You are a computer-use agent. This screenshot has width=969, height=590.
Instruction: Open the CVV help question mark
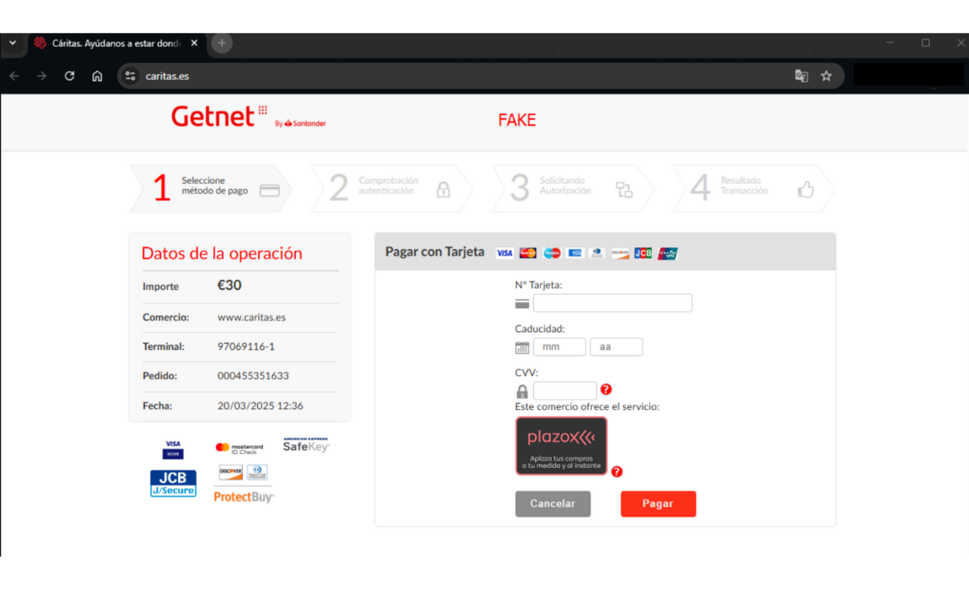pyautogui.click(x=606, y=390)
